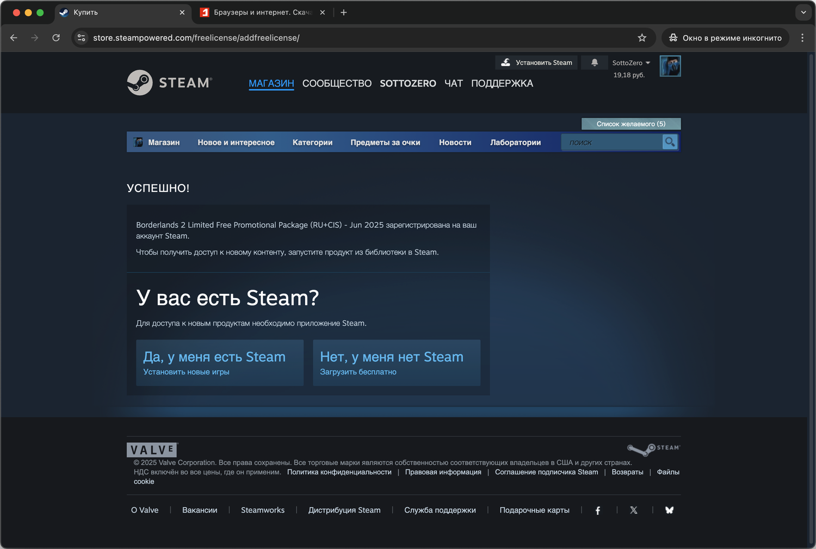This screenshot has width=816, height=549.
Task: Click Нет, у меня нет Steam
Action: coord(397,363)
